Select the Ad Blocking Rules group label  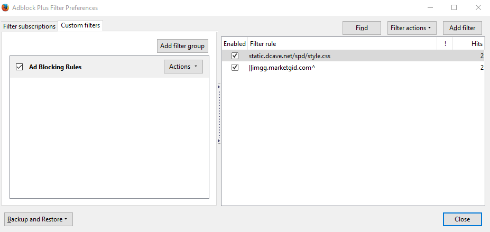pos(56,67)
